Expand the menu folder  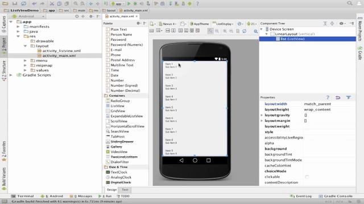(x=25, y=61)
